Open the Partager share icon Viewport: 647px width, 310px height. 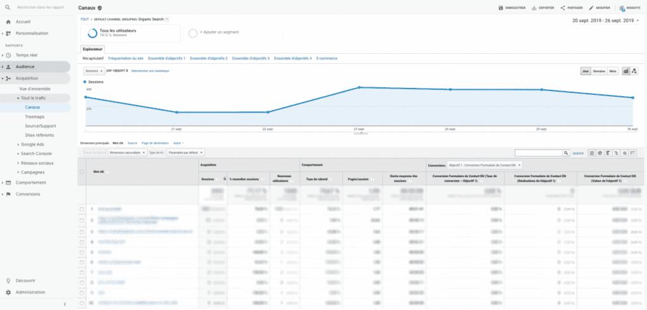562,8
